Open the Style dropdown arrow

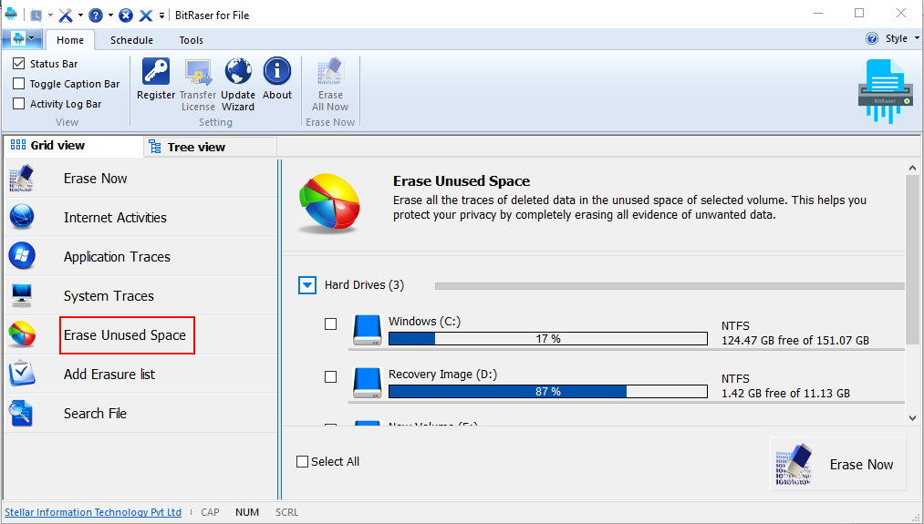click(x=917, y=38)
